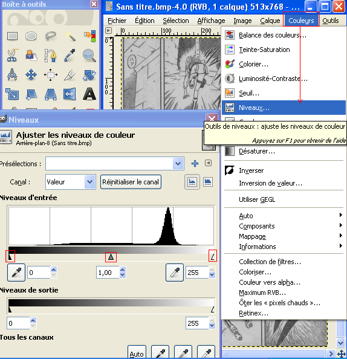
Task: Select the Measure compass tool
Action: click(x=12, y=74)
